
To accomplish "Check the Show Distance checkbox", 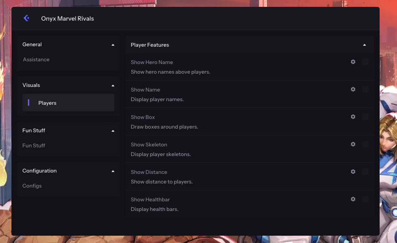I will [x=365, y=172].
